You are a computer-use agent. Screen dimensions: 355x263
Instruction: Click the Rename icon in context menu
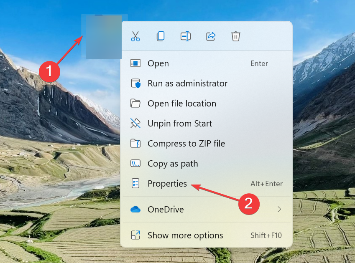[186, 36]
